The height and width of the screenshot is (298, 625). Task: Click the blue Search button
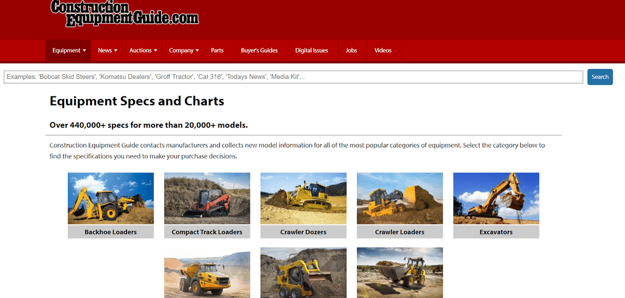point(599,77)
